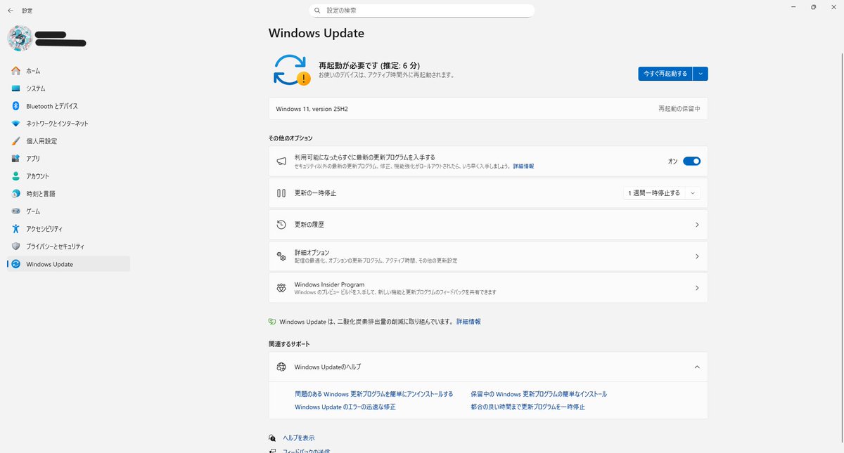Open Windows Insider Program chevron
Viewport: 844px width, 453px height.
[x=697, y=288]
